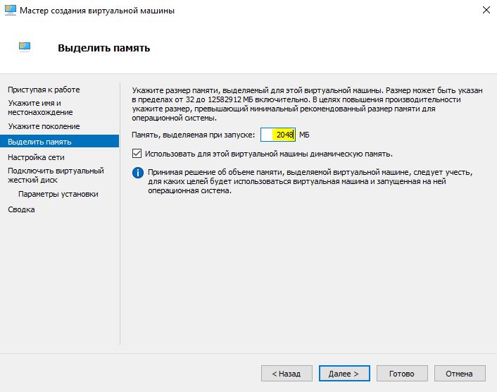Click the description starting 'Укажите размер памяти'
497x392 pixels.
pyautogui.click(x=307, y=104)
